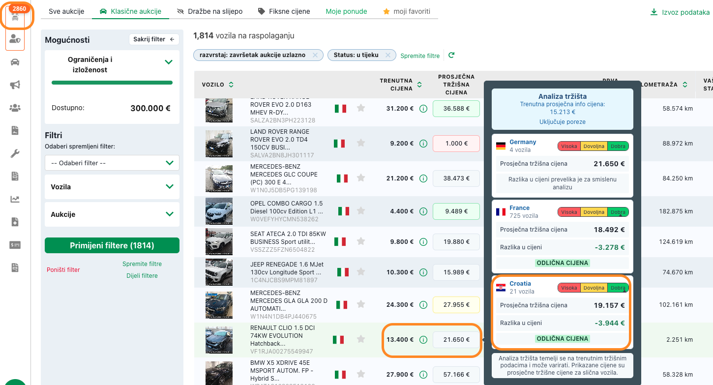
Task: Click info icon beside 9.200 € price
Action: [x=423, y=144]
